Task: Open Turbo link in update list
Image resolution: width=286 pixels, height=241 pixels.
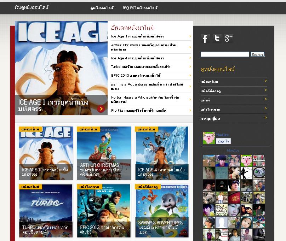Action: [x=141, y=67]
